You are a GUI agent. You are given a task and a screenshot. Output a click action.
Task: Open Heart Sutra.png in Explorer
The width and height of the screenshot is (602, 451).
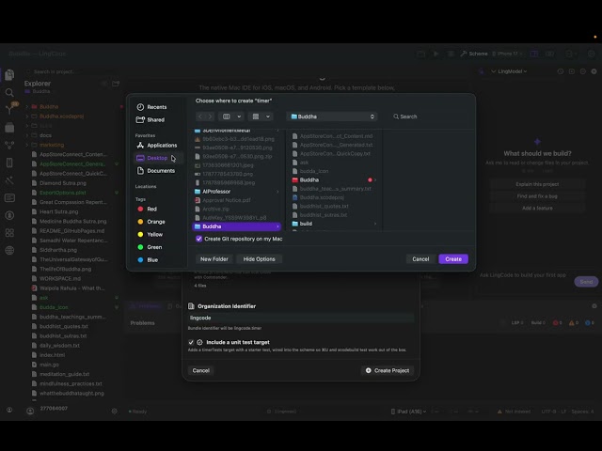click(x=58, y=211)
